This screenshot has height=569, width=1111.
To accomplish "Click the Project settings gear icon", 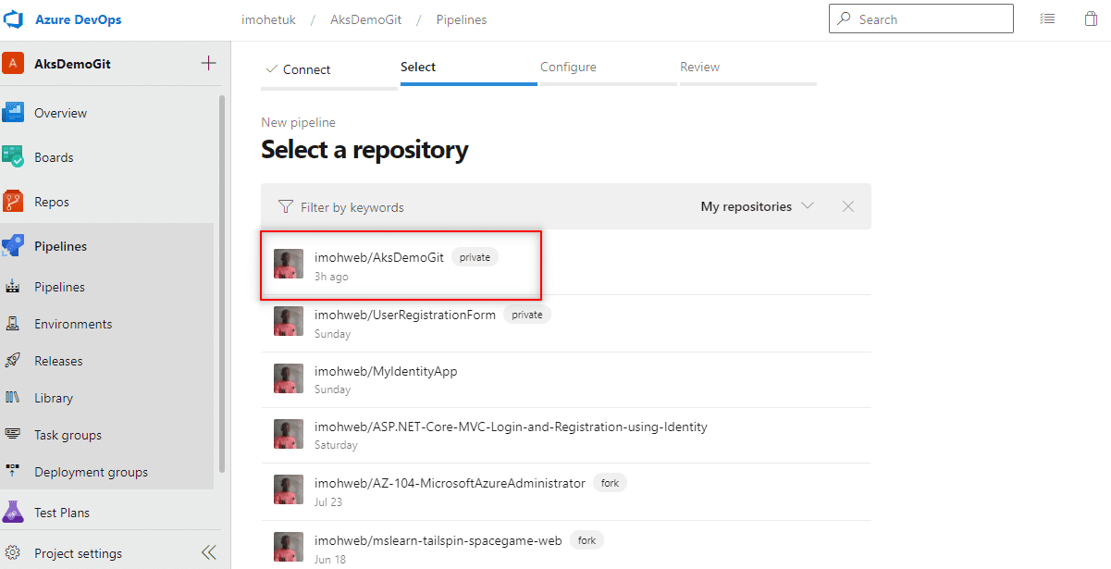I will (13, 553).
